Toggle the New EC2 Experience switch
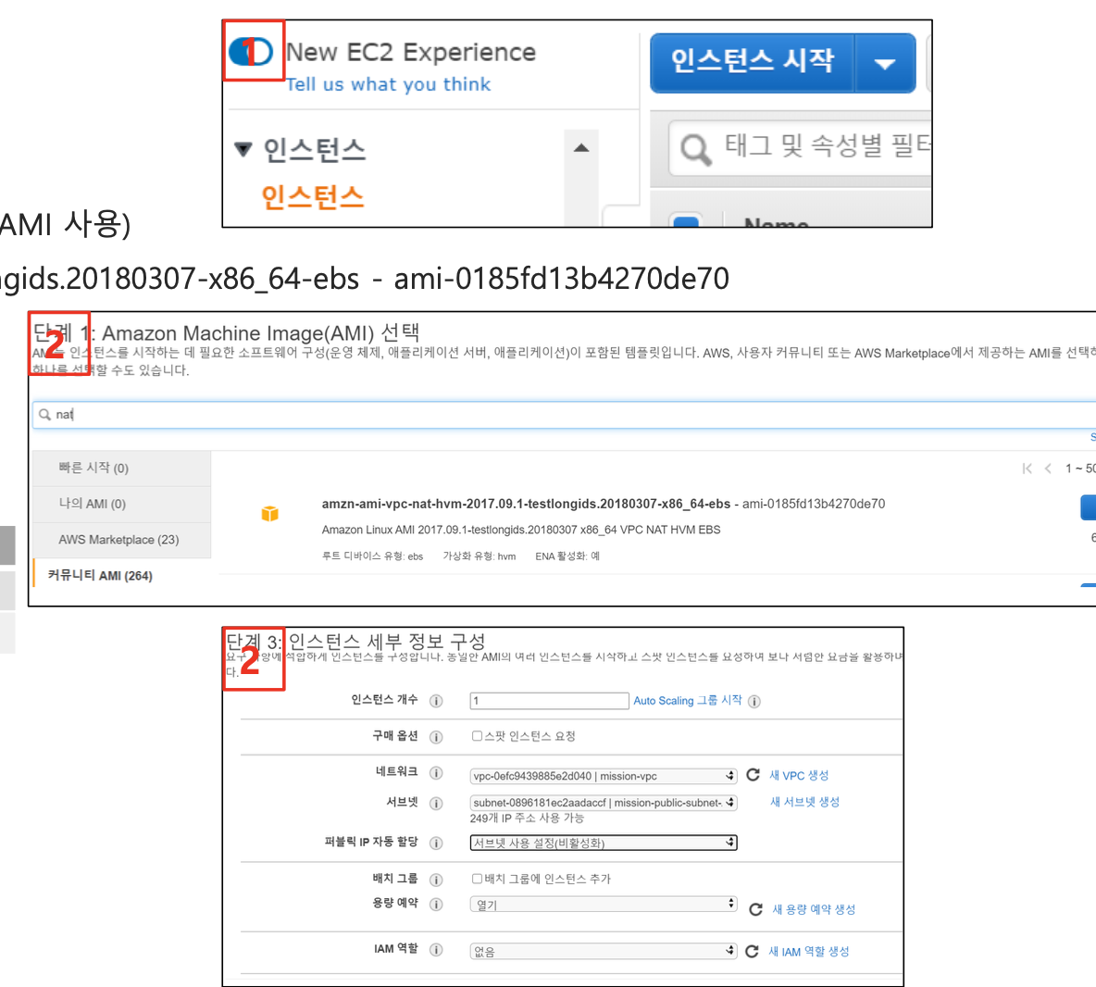The image size is (1096, 987). 250,52
